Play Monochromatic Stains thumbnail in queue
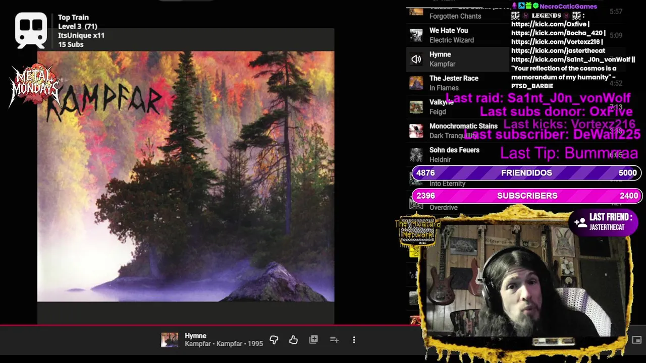 (416, 131)
